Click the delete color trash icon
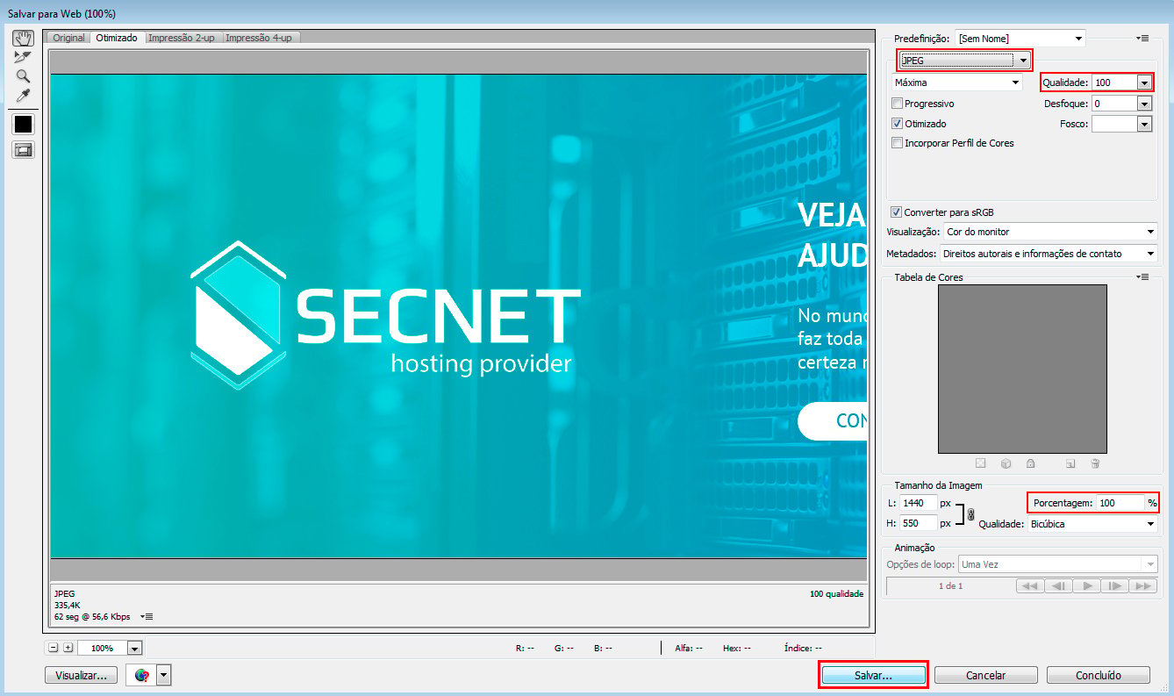Screen dimensions: 1174x696 pyautogui.click(x=1095, y=463)
